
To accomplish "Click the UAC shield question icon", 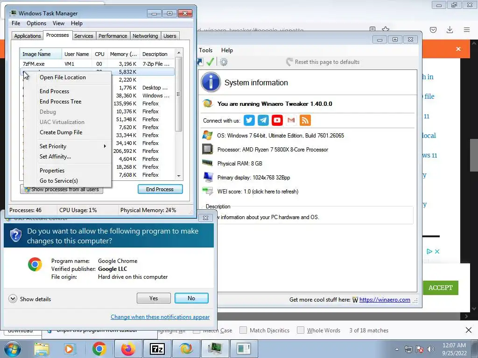I will (x=16, y=235).
